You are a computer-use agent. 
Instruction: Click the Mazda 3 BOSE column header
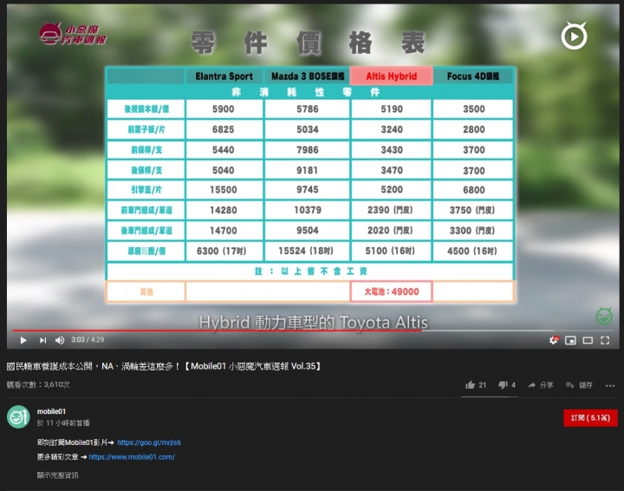(307, 76)
